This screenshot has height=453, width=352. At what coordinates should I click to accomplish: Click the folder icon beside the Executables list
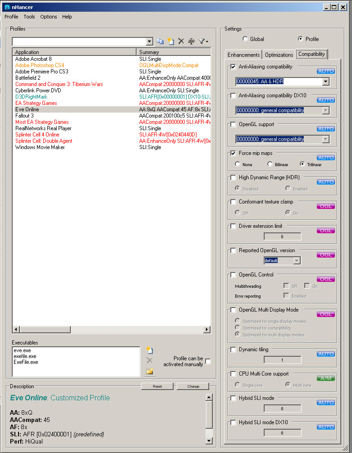150,371
